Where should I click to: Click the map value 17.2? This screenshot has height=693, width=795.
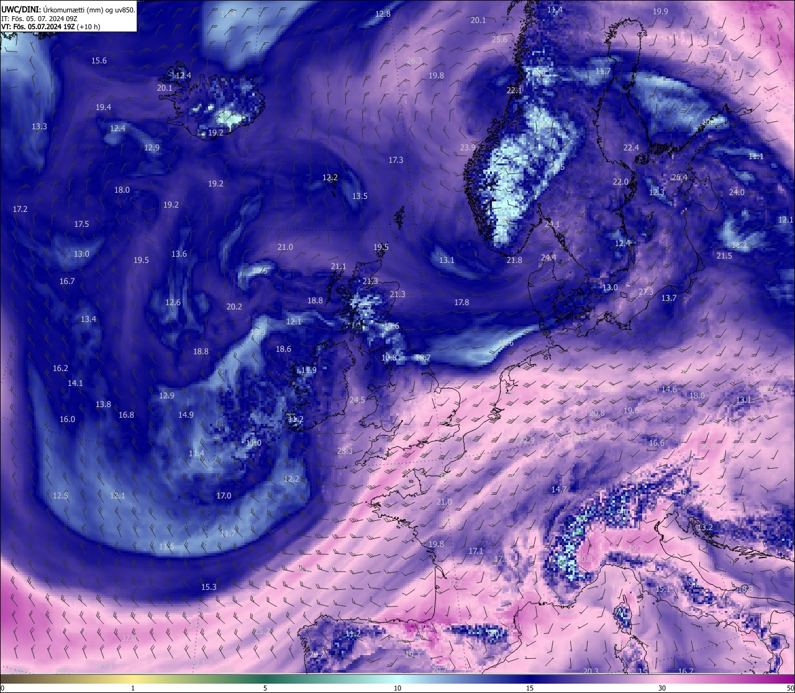[x=20, y=209]
